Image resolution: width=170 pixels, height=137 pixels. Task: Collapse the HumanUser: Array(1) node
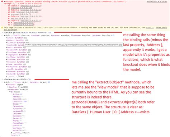point(8,90)
